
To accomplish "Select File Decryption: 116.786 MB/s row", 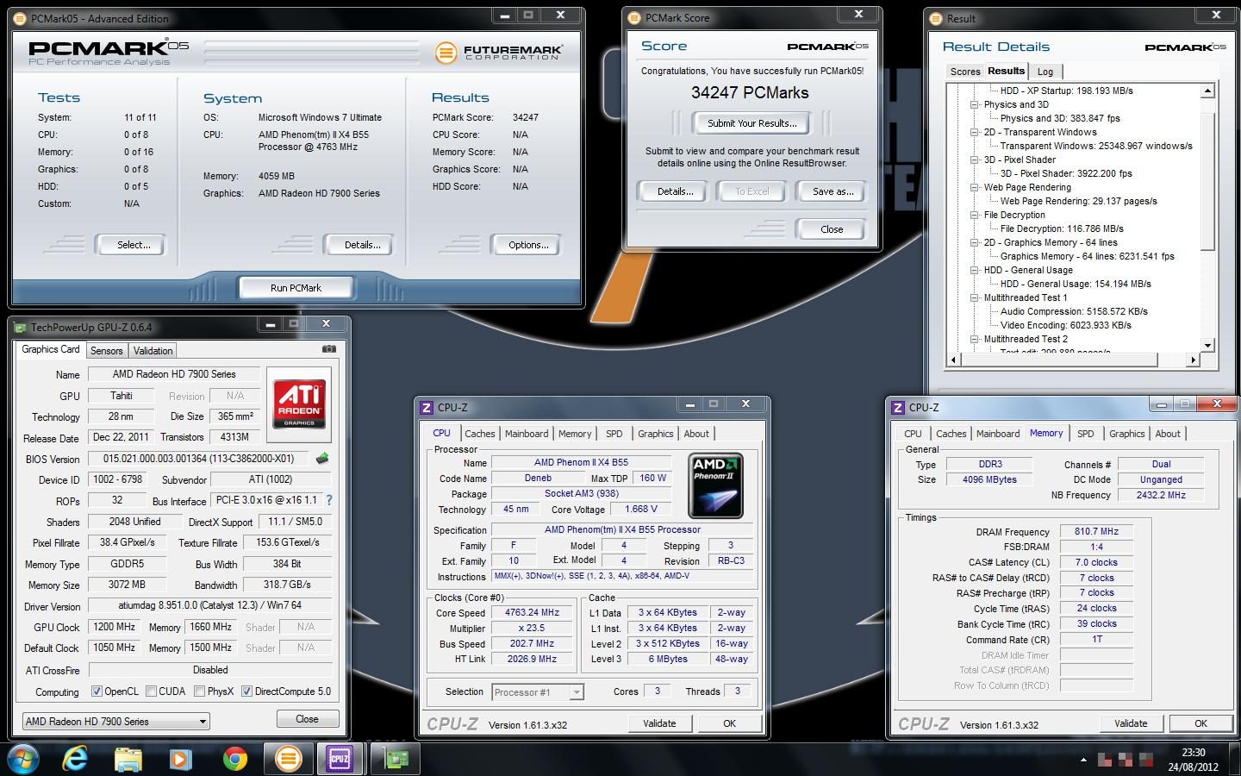I will [x=1062, y=228].
